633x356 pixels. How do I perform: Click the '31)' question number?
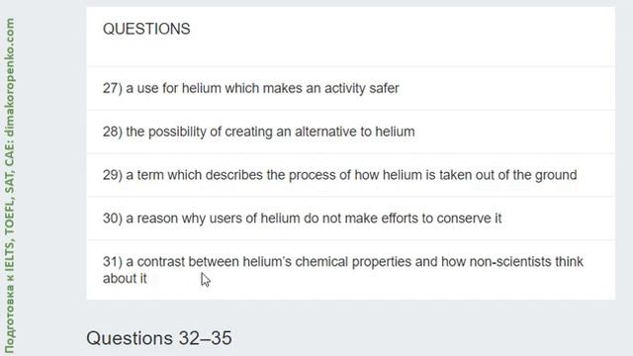112,261
